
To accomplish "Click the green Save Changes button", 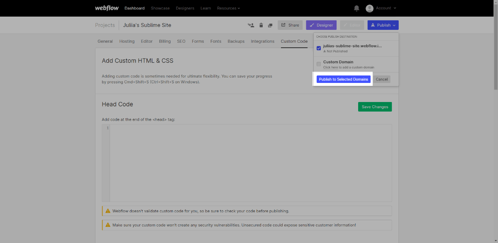I will click(x=375, y=107).
